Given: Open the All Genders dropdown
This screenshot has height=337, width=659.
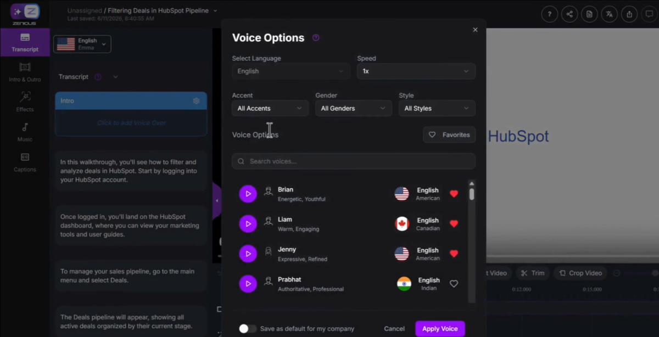Looking at the screenshot, I should coord(354,108).
